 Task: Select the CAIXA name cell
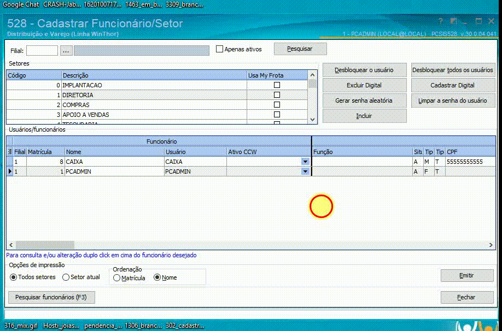pyautogui.click(x=114, y=162)
